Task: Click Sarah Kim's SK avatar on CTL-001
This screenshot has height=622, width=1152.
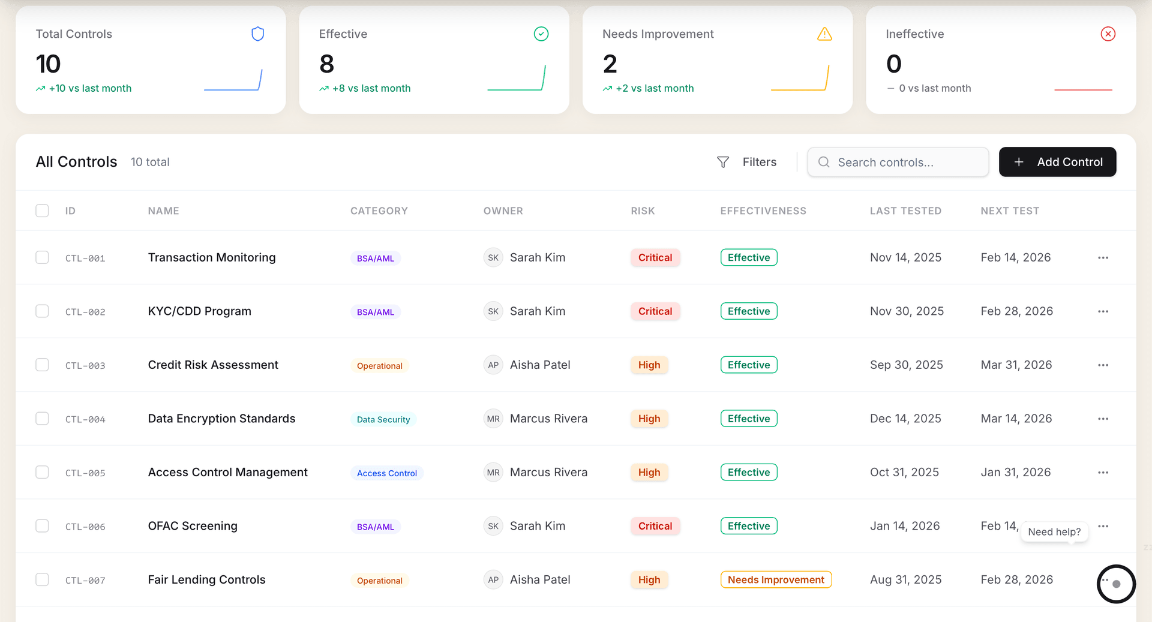Action: [493, 258]
